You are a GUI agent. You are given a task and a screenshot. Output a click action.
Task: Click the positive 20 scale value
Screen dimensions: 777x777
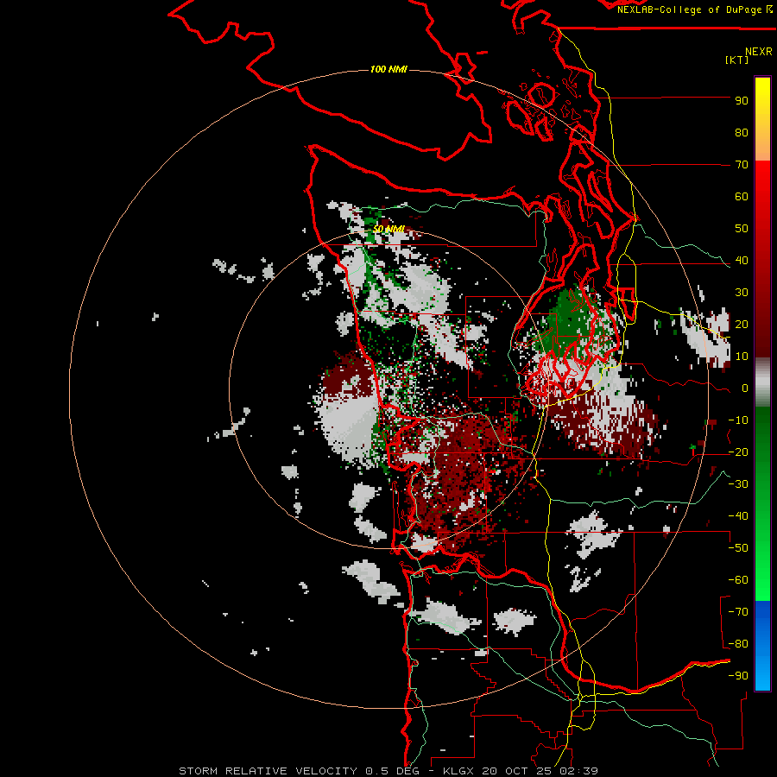click(742, 325)
